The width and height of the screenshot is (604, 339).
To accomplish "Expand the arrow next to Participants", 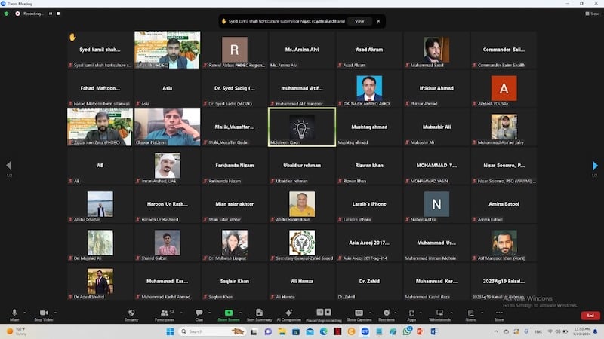I will point(179,311).
